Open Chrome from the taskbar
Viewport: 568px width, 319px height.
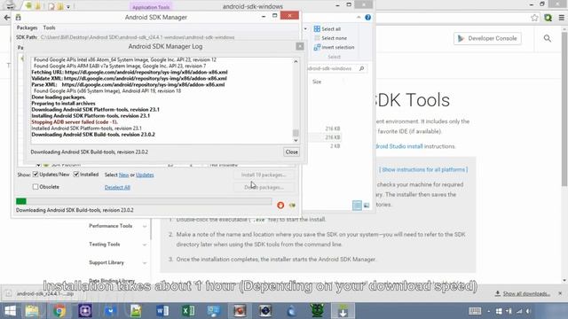pos(59,311)
